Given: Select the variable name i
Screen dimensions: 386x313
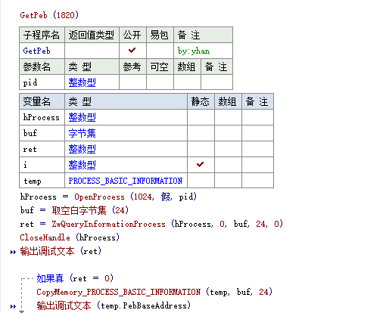Looking at the screenshot, I should (x=25, y=165).
